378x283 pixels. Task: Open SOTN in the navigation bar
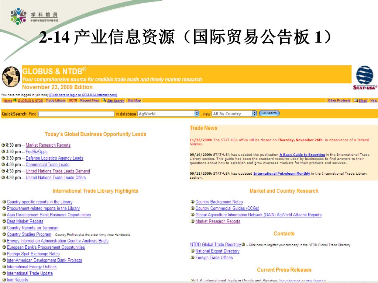[x=73, y=100]
